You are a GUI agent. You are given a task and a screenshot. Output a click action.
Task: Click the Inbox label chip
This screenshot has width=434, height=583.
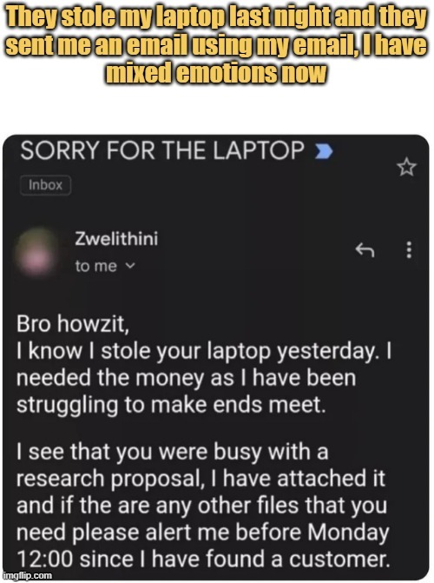[45, 185]
